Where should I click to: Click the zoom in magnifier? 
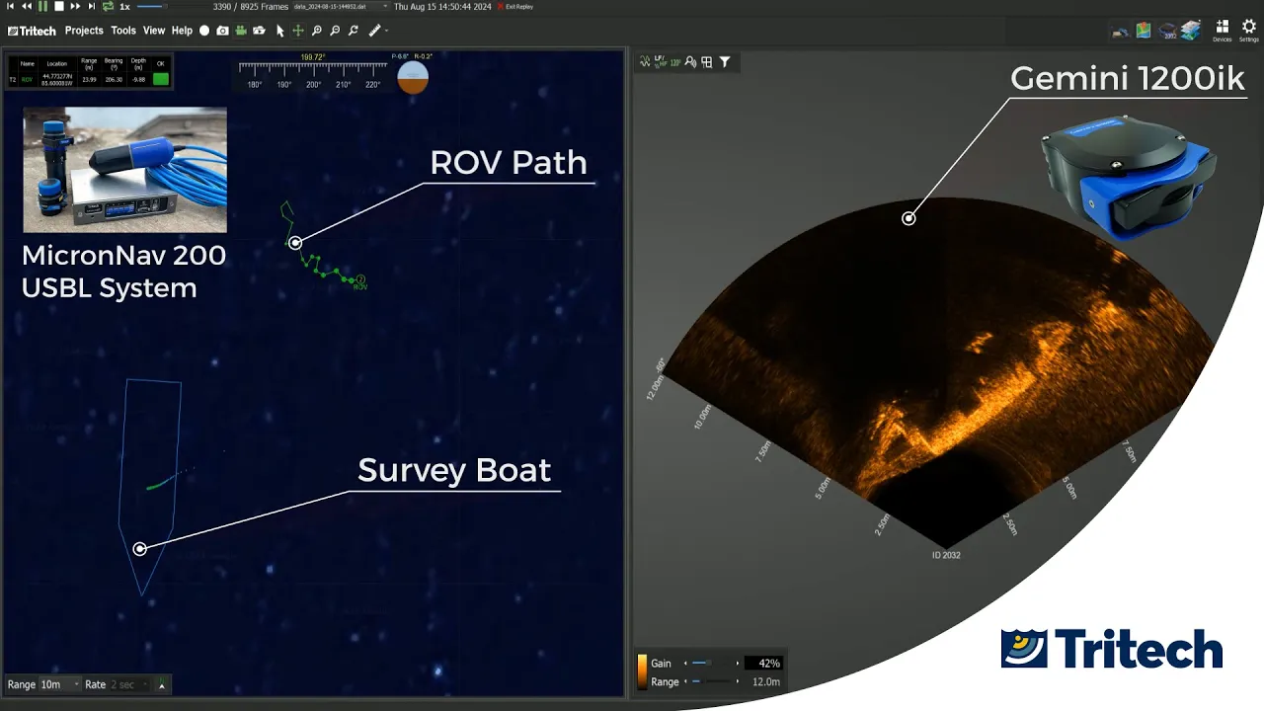coord(317,31)
